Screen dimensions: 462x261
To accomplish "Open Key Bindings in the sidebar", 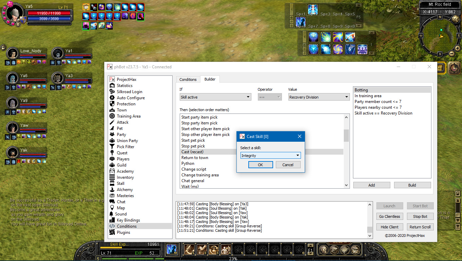I will 128,220.
